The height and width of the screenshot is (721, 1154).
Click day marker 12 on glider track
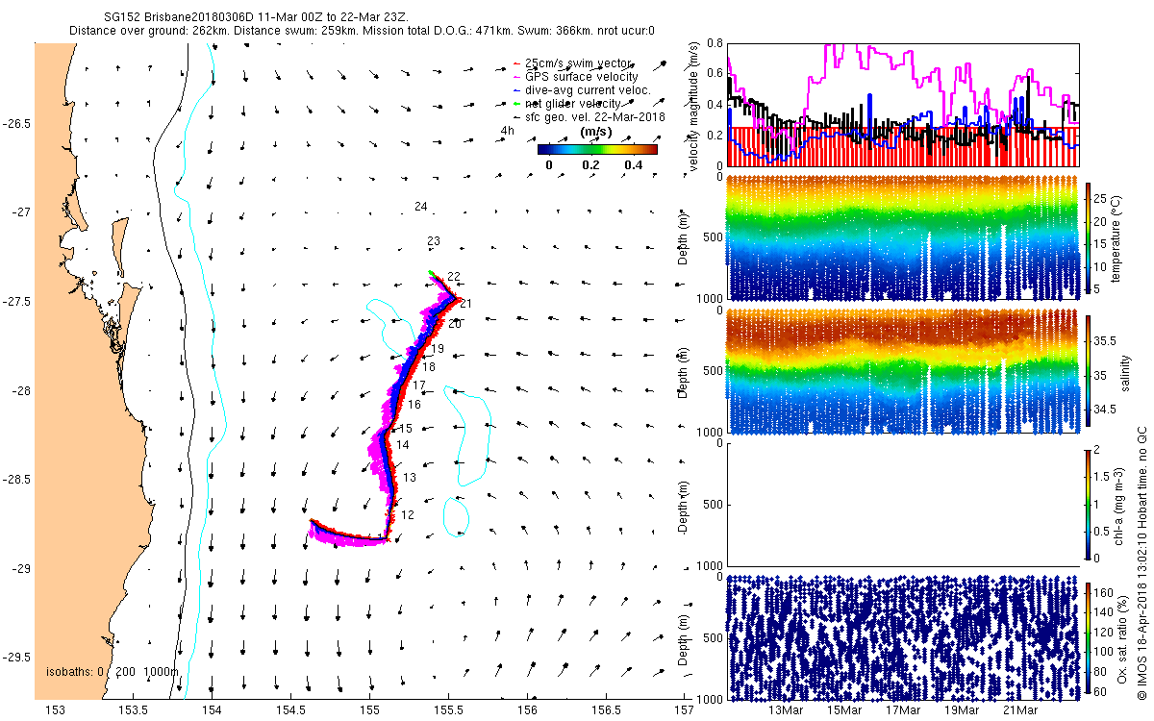coord(408,515)
